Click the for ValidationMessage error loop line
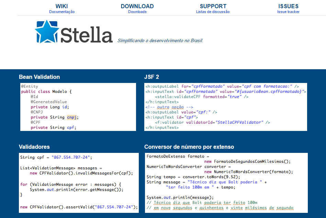This screenshot has height=218, width=326. 71,184
